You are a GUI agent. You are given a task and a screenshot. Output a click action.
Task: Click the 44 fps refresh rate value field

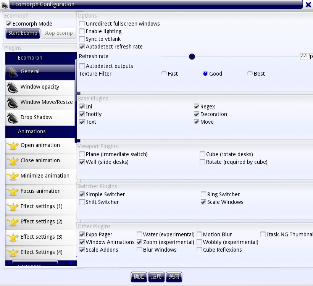[x=306, y=56]
